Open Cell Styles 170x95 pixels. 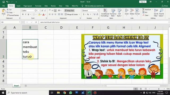[x=119, y=13]
